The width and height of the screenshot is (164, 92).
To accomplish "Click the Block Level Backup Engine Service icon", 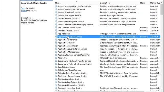I will pos(56,76).
